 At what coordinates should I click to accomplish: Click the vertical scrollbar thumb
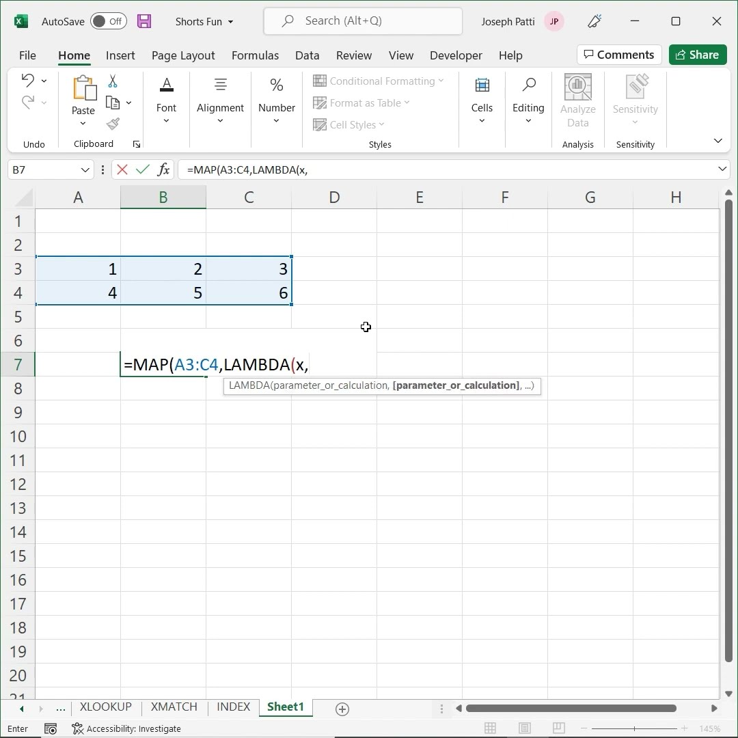728,430
